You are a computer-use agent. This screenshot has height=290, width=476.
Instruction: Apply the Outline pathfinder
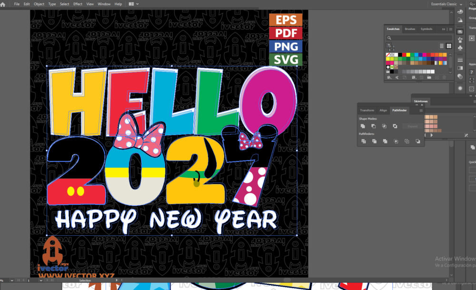click(407, 141)
